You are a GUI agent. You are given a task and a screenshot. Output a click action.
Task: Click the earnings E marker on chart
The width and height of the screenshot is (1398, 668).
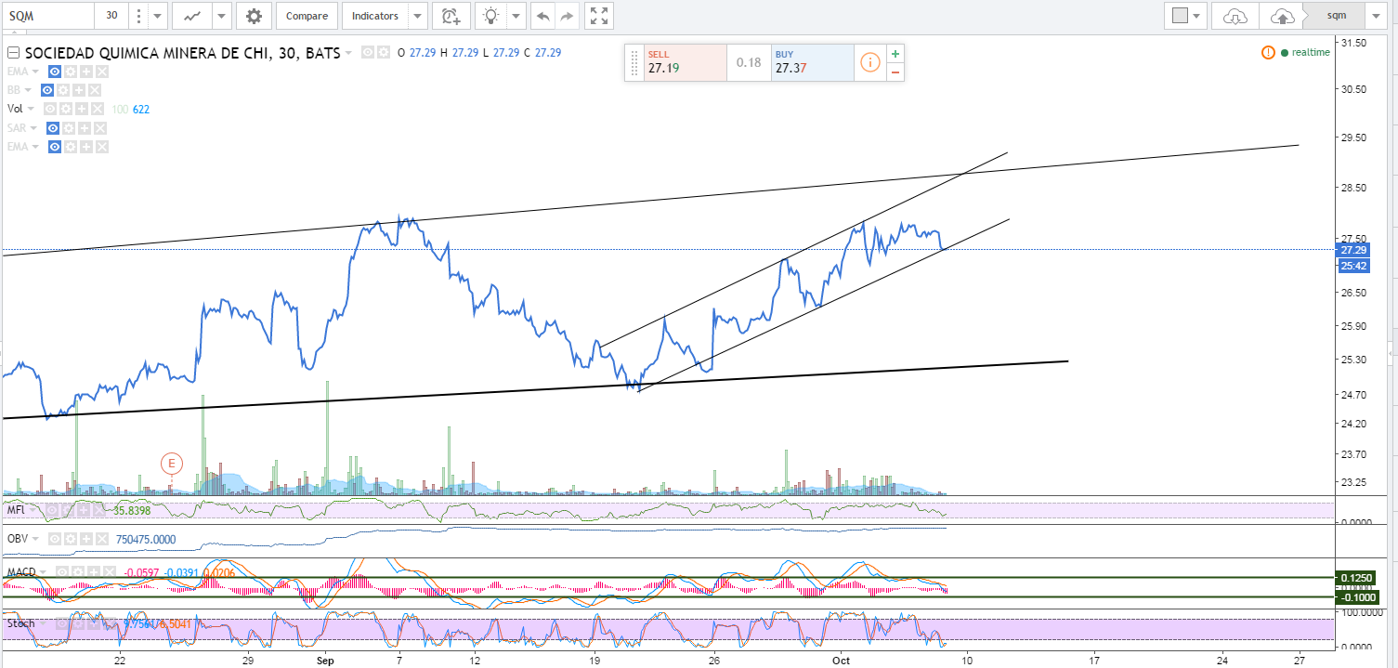point(171,462)
